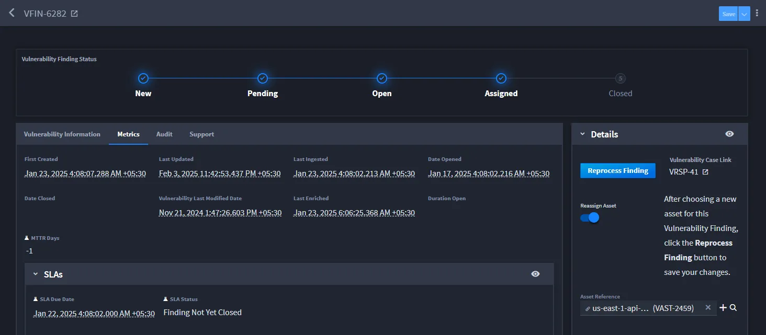
Task: Select the Closed status step
Action: click(x=621, y=78)
